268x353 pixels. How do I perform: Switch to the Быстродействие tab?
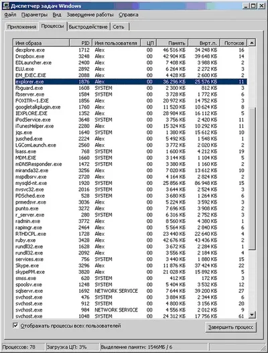tap(88, 27)
